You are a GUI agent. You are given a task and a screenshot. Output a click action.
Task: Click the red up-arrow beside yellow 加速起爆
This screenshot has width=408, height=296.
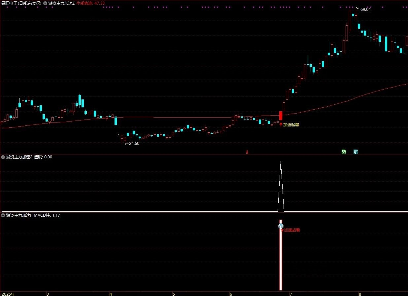(x=281, y=124)
